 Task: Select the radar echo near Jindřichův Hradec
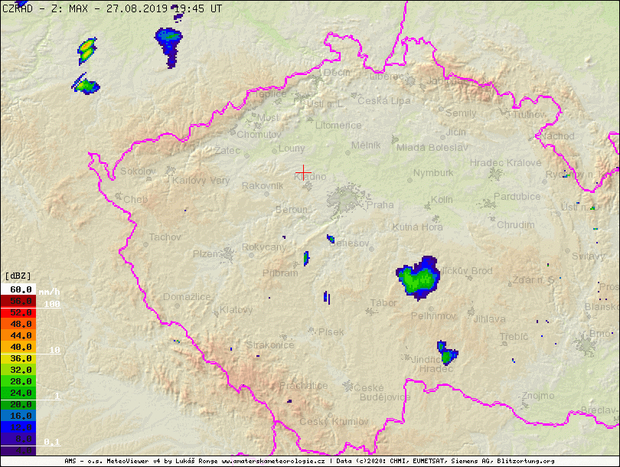[x=447, y=354]
